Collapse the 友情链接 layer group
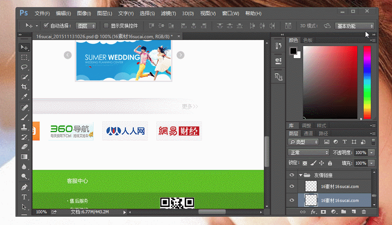The image size is (392, 225). pyautogui.click(x=301, y=175)
